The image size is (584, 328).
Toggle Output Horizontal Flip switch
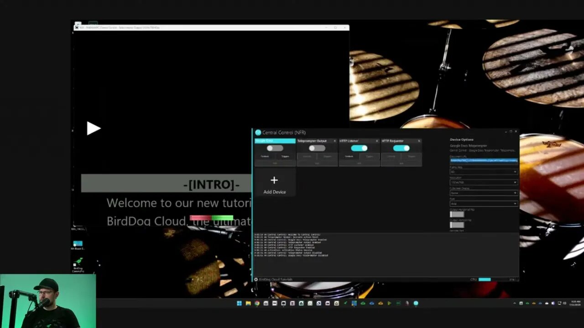[457, 214]
